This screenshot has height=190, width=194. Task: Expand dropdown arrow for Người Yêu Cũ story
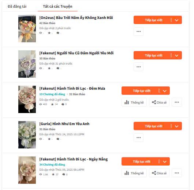177,55
